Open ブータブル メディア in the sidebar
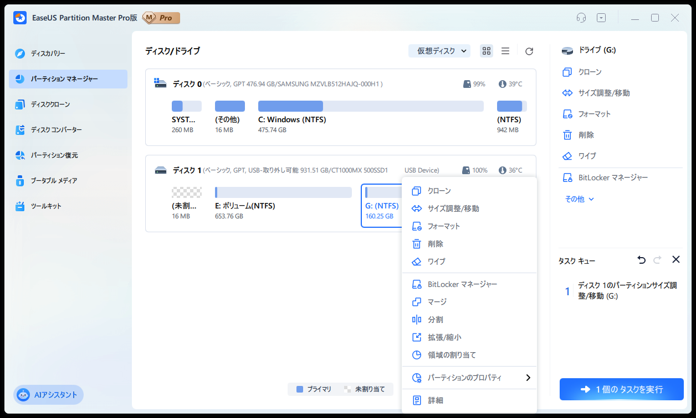The image size is (696, 418). coord(68,181)
